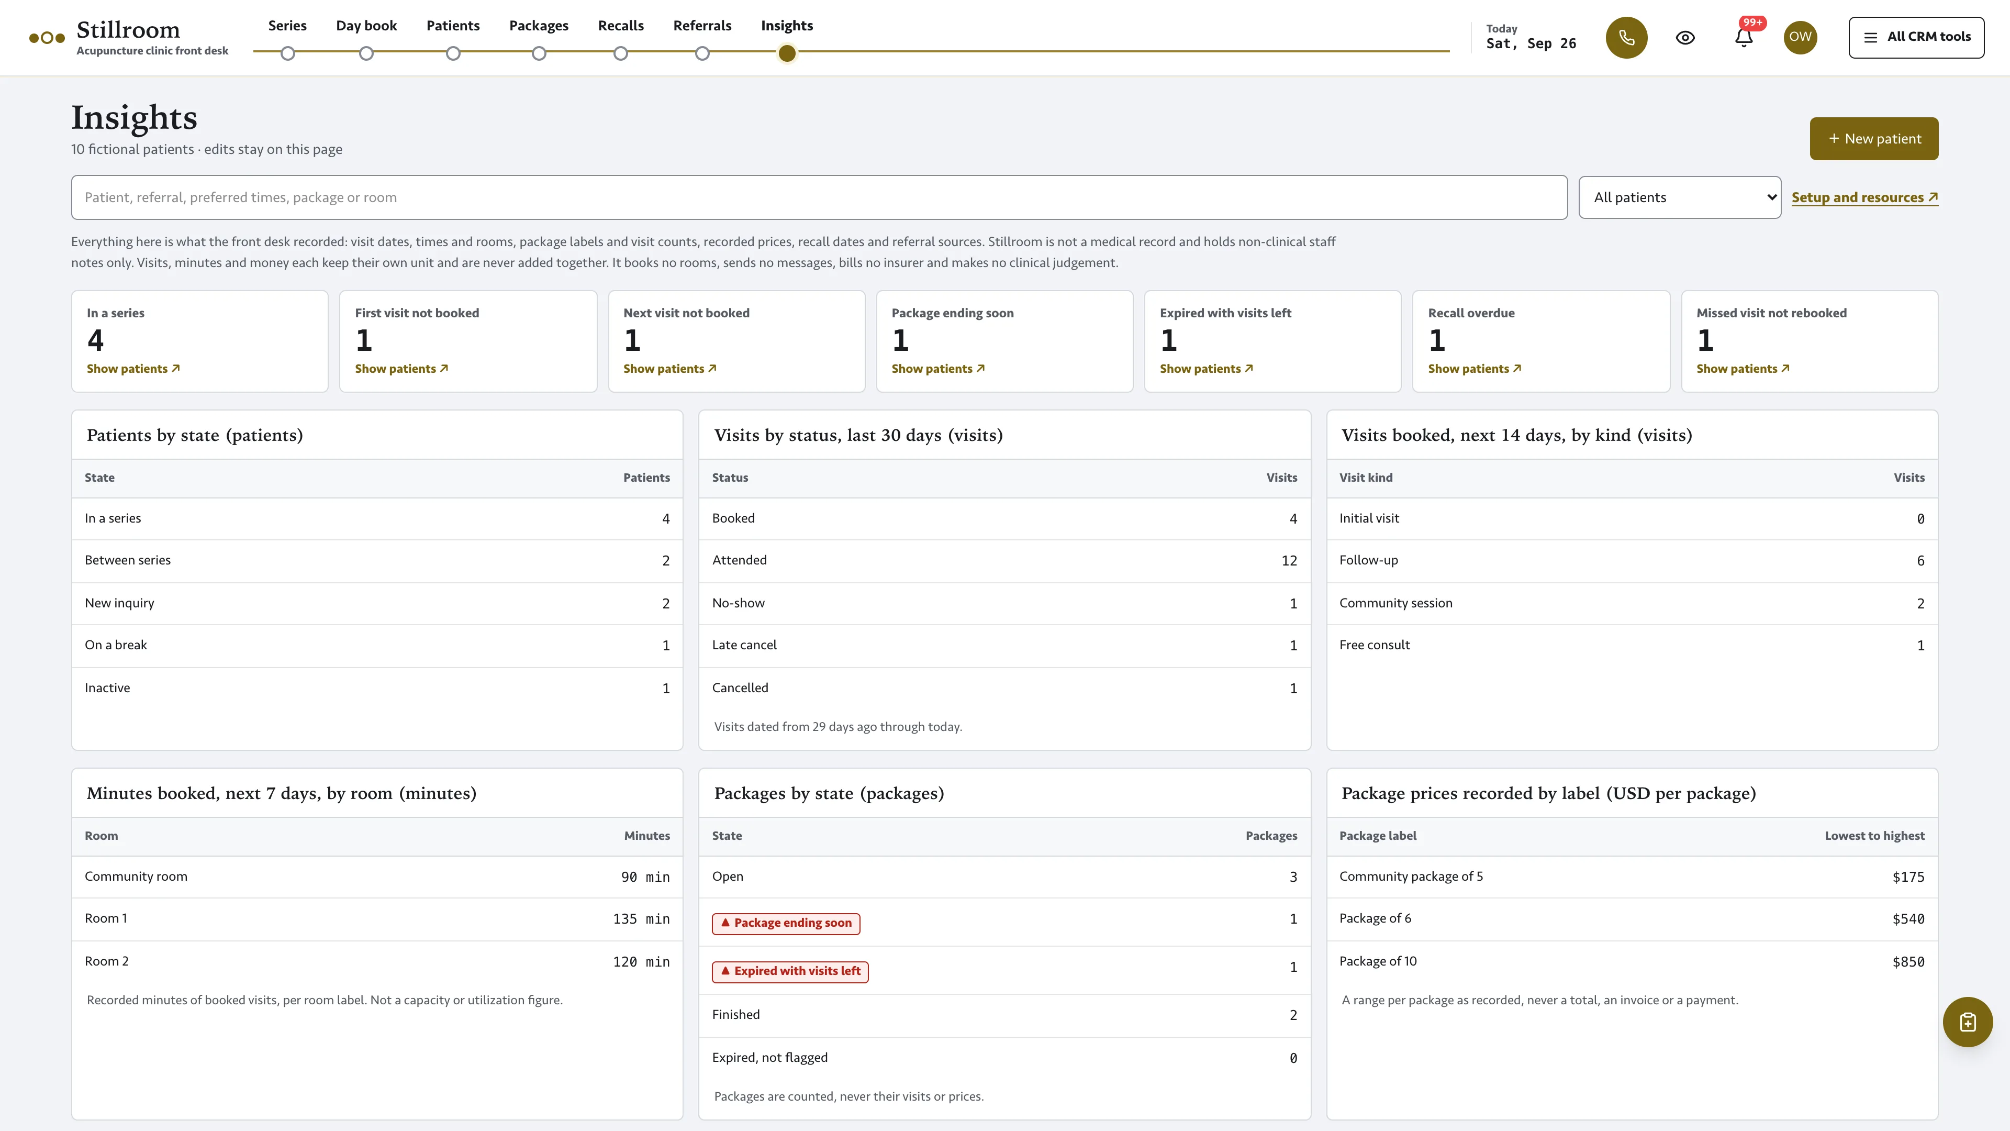Show patients for Next visit not booked
The image size is (2010, 1131).
(670, 369)
